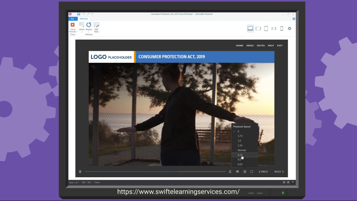Open the preview settings gear icon
Viewport: 357px width, 201px height.
[x=290, y=28]
